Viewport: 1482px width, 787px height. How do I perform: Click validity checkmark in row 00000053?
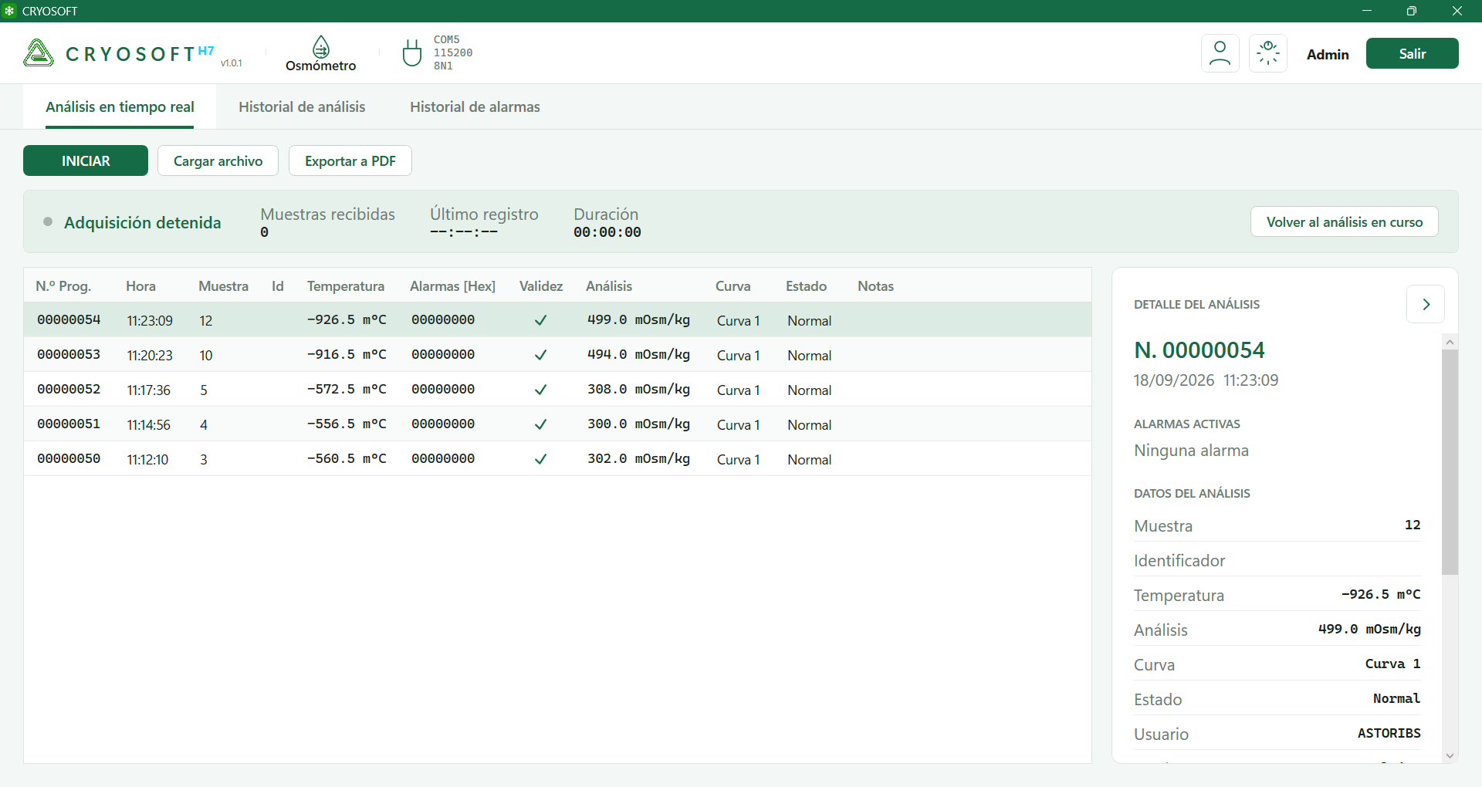pyautogui.click(x=541, y=355)
